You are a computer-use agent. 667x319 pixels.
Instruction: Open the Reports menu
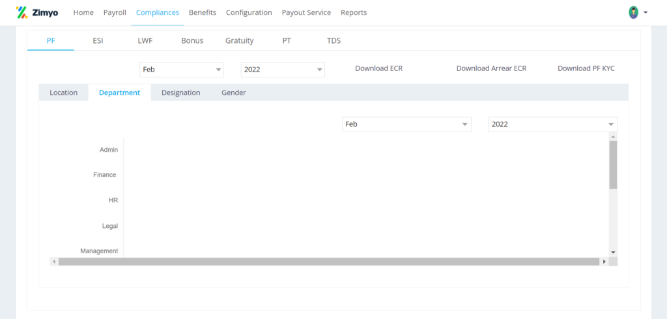[x=354, y=12]
